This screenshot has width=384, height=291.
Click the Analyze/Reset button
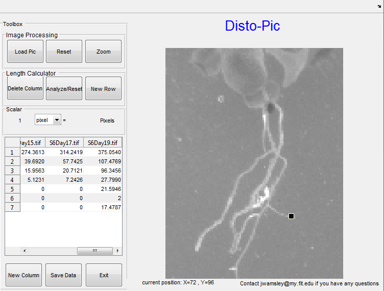tap(64, 88)
